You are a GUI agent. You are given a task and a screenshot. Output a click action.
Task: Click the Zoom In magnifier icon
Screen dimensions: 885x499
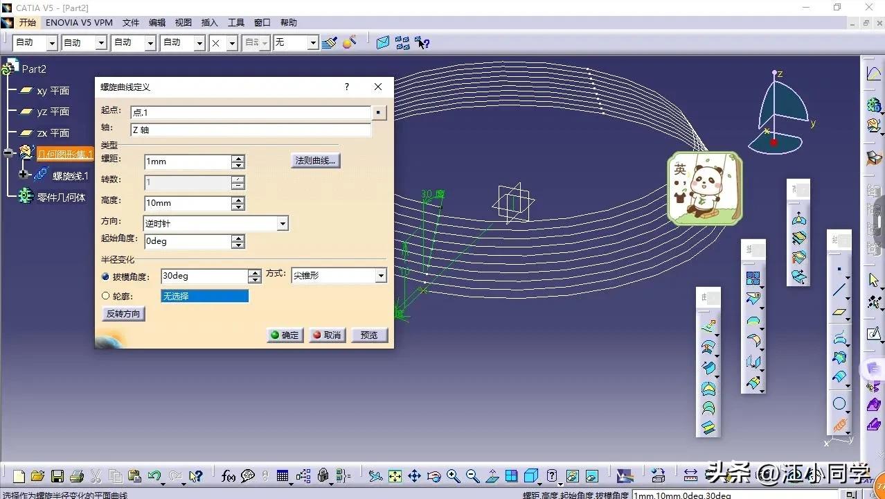454,476
